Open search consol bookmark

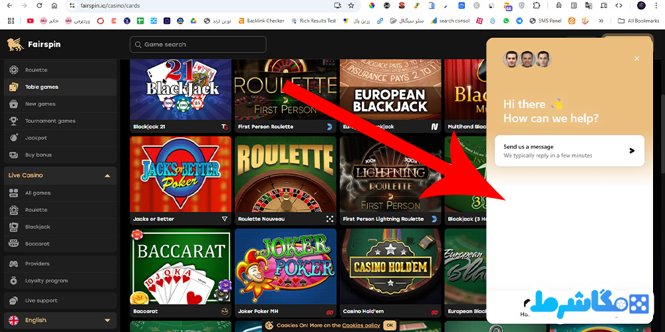click(x=450, y=21)
